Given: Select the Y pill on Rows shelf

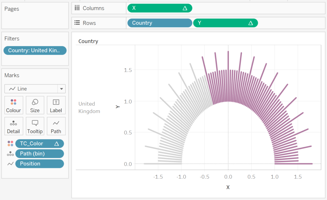Looking at the screenshot, I should (x=225, y=23).
